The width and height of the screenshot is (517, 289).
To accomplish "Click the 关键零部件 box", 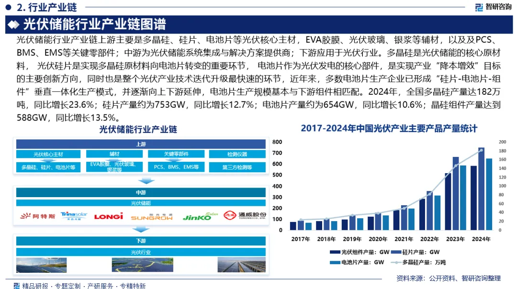I will (x=176, y=154).
